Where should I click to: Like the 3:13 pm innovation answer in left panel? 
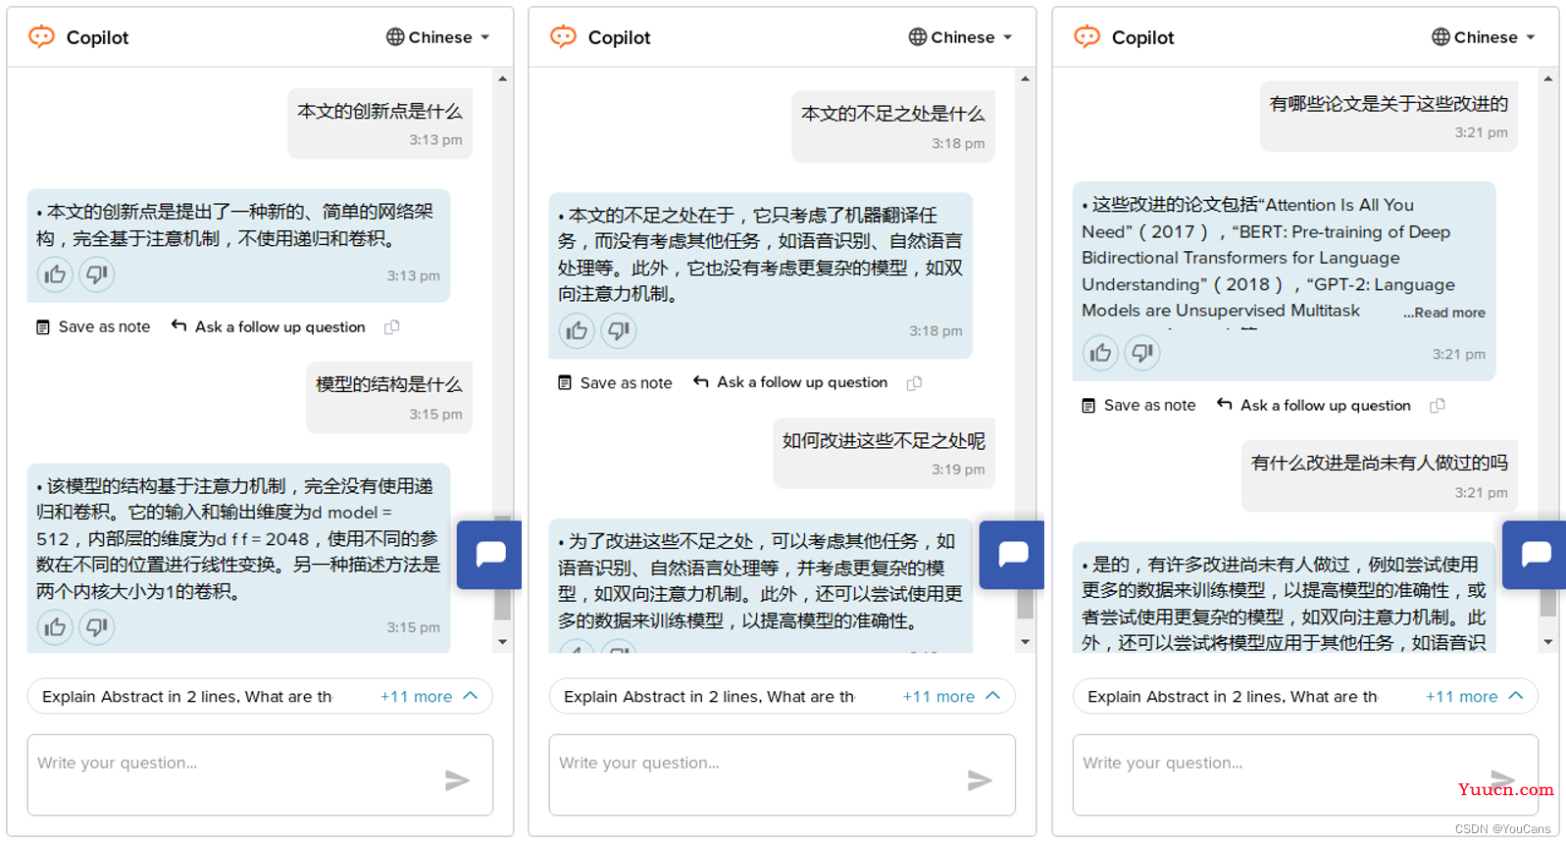click(55, 274)
